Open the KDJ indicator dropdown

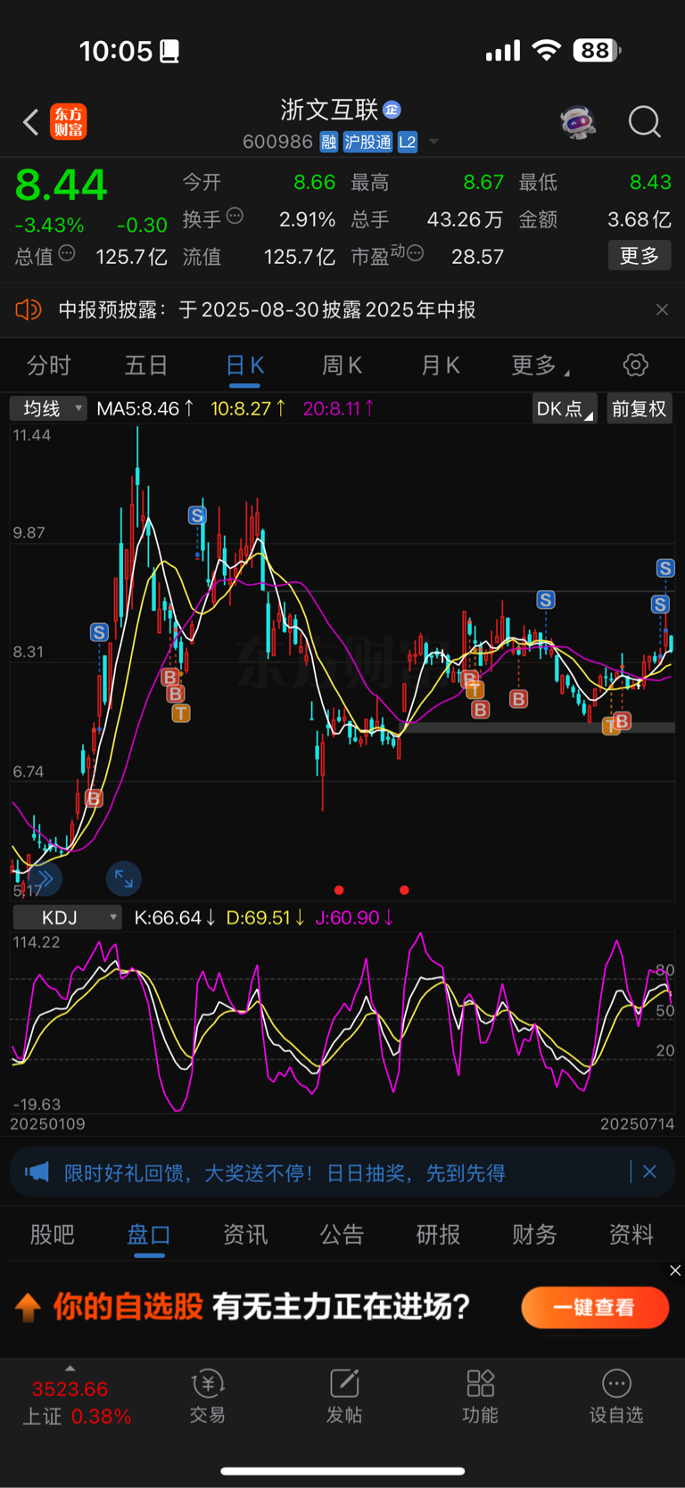67,917
